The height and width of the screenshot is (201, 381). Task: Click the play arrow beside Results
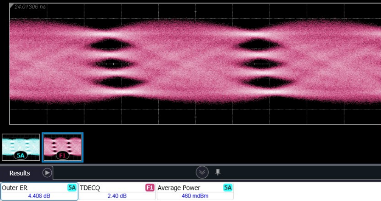tap(47, 173)
